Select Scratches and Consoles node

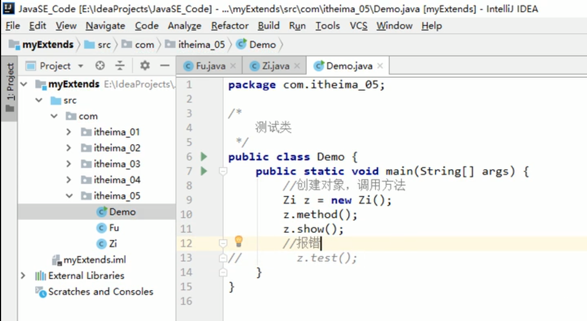(x=101, y=292)
